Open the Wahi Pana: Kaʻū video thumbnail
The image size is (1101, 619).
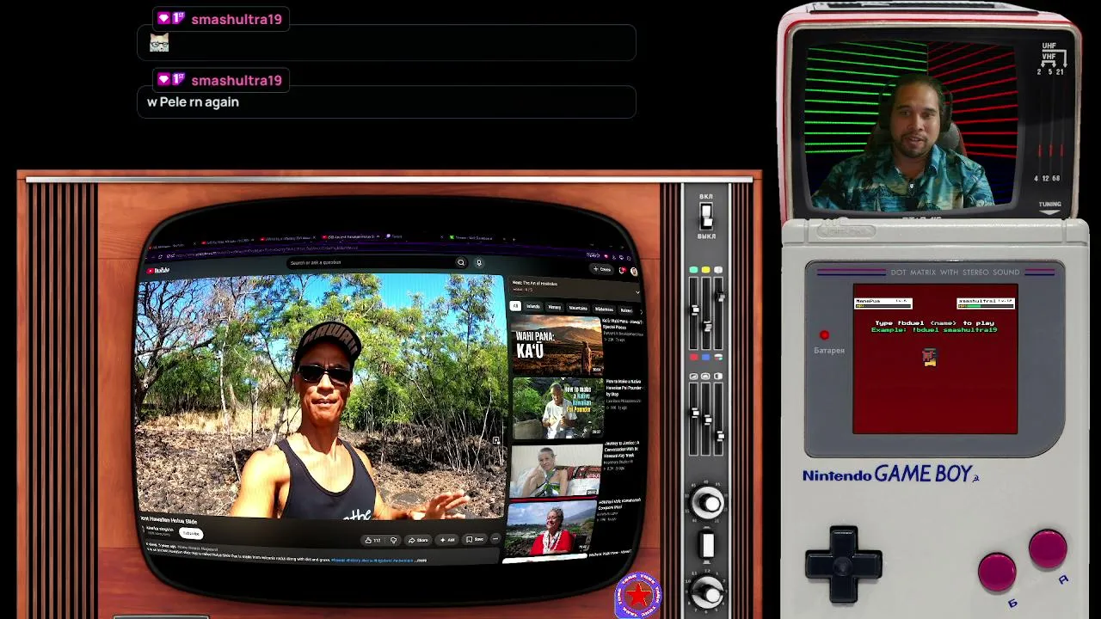(557, 346)
